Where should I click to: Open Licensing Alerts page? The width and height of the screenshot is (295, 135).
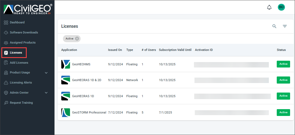point(21,82)
